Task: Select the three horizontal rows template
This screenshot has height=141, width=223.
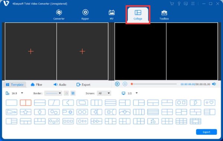Action: tap(110, 103)
